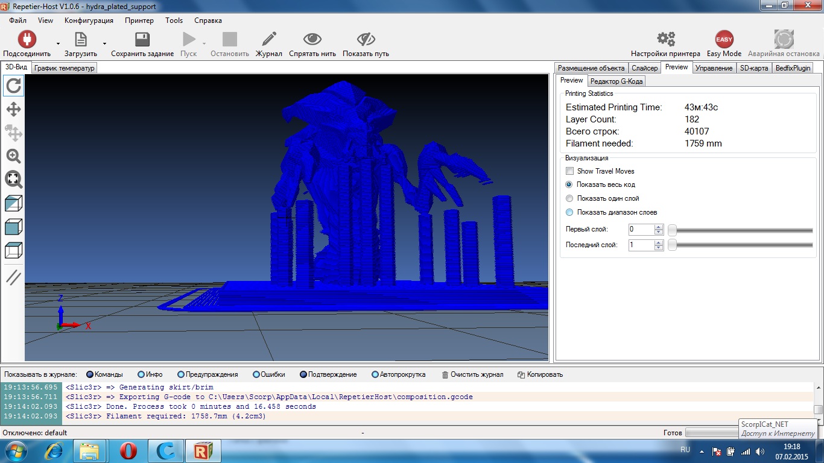
Task: Increase the first layer spinner value
Action: (x=659, y=227)
